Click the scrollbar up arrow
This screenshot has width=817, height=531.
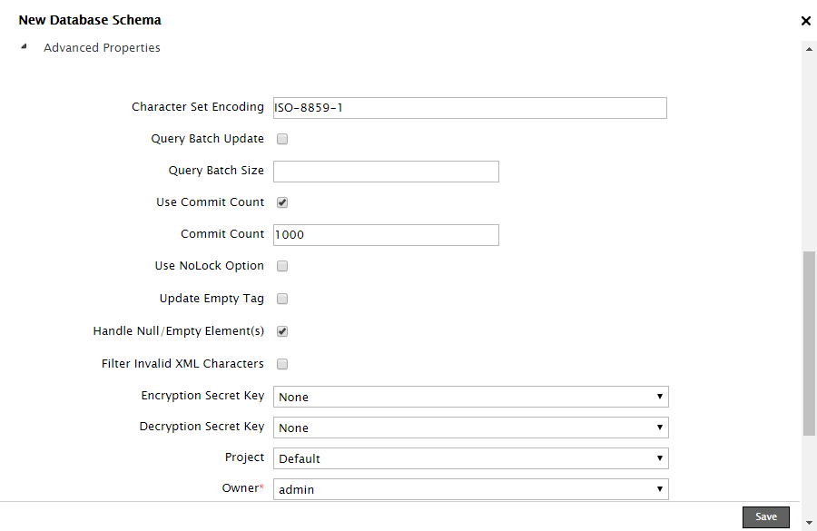click(809, 47)
